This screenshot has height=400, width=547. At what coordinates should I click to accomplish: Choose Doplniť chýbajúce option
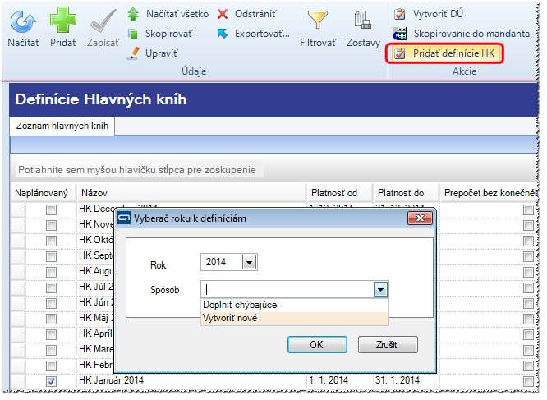pos(294,305)
